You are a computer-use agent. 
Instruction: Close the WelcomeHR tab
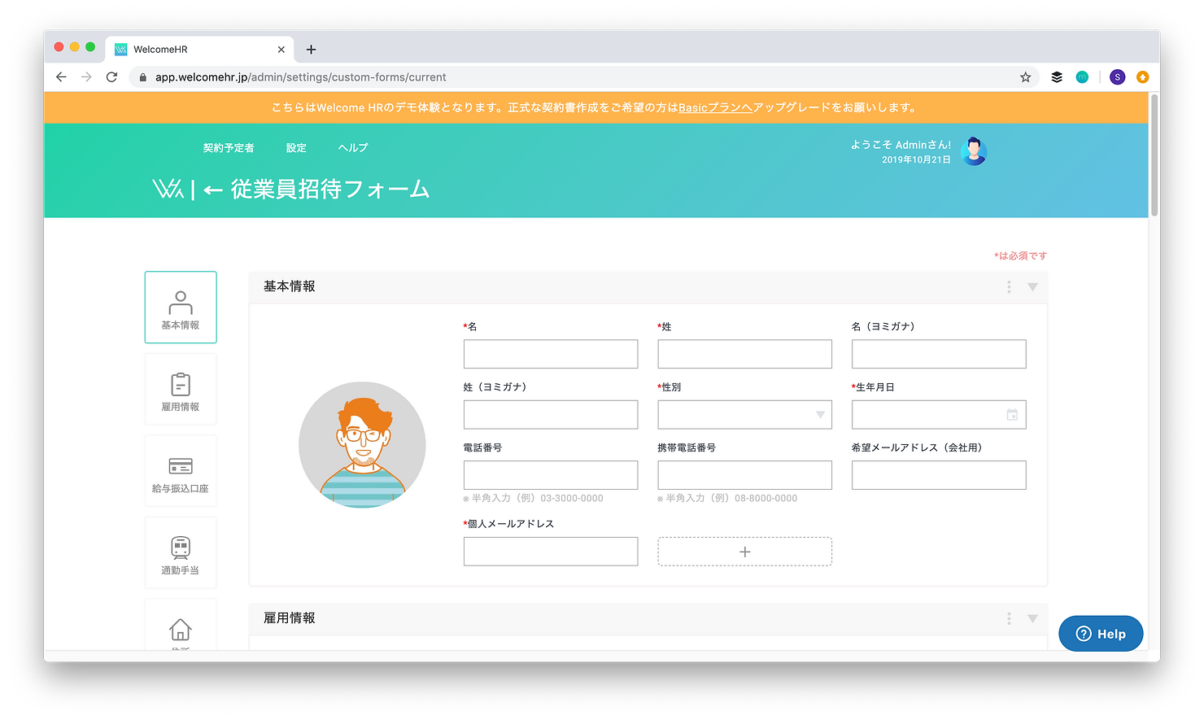click(x=281, y=50)
